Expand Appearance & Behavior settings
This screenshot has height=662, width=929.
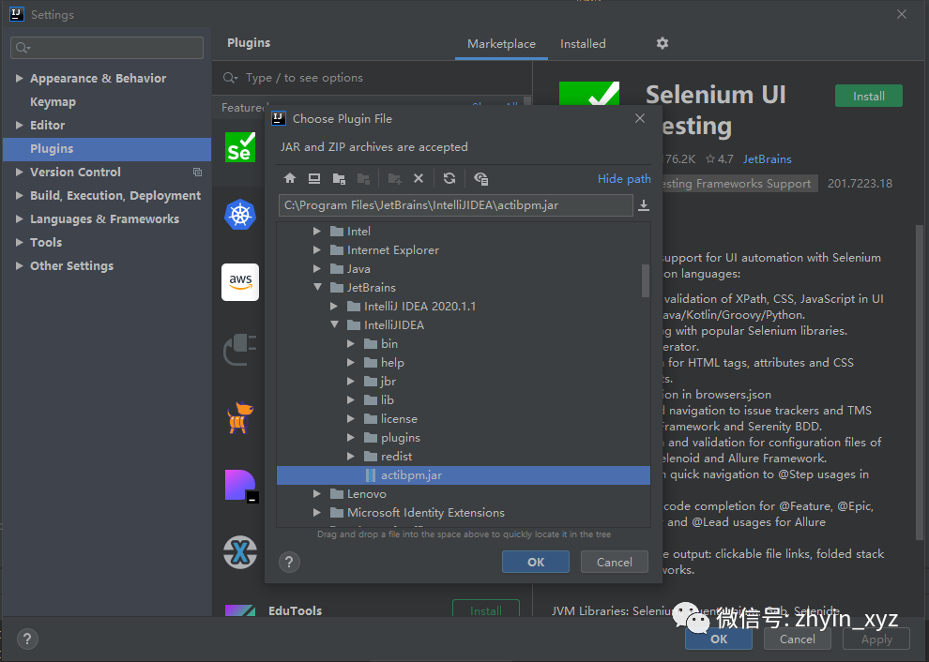pos(19,78)
